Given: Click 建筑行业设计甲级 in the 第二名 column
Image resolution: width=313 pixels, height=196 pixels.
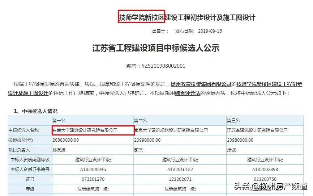Looking at the screenshot, I should [180, 160].
